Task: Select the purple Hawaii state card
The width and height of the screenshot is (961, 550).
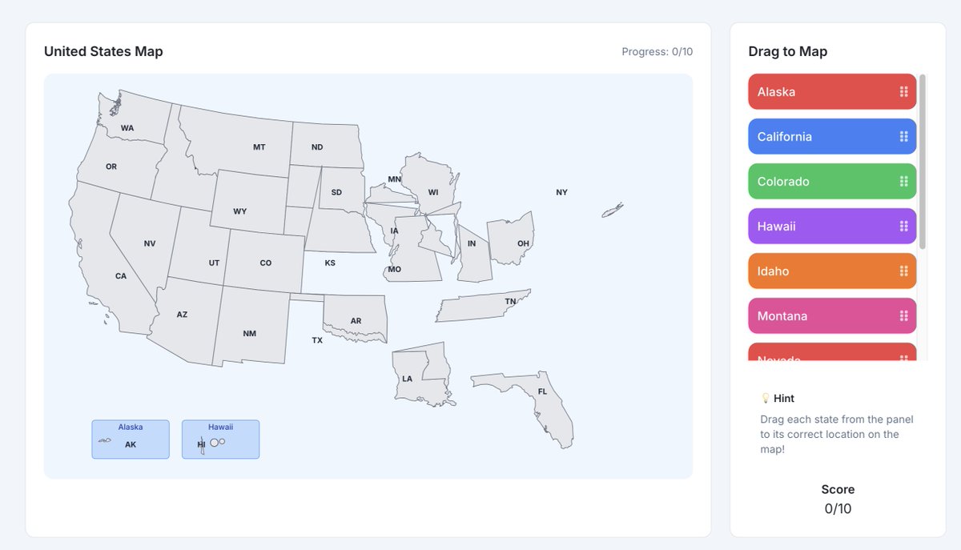Action: [832, 227]
